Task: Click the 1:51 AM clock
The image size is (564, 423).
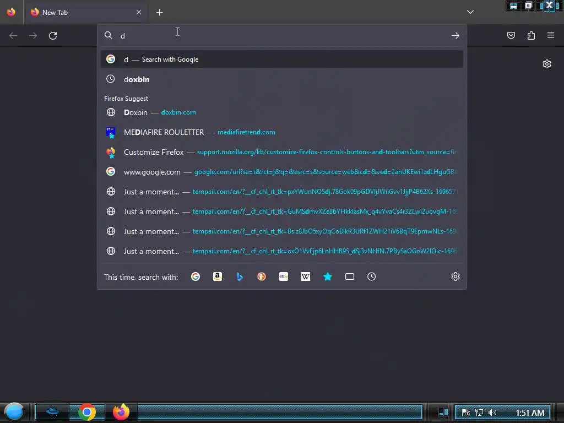Action: pyautogui.click(x=530, y=413)
